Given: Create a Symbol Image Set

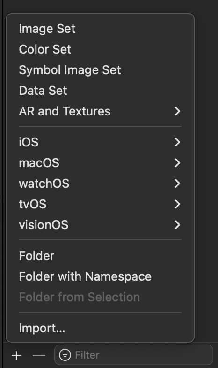Looking at the screenshot, I should click(100, 70).
